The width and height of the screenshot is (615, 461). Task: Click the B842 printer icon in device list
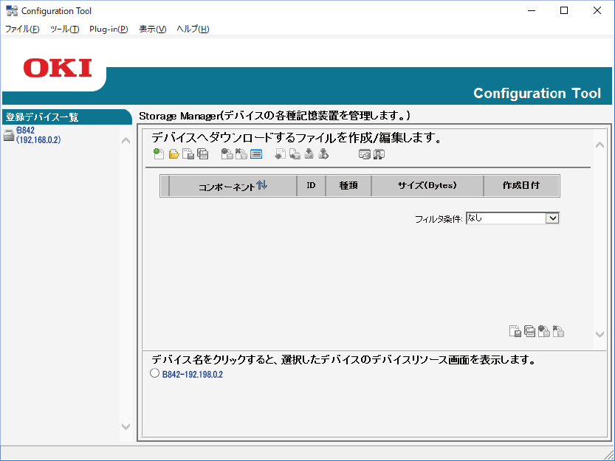click(9, 135)
